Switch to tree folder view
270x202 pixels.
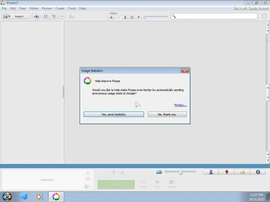54,16
